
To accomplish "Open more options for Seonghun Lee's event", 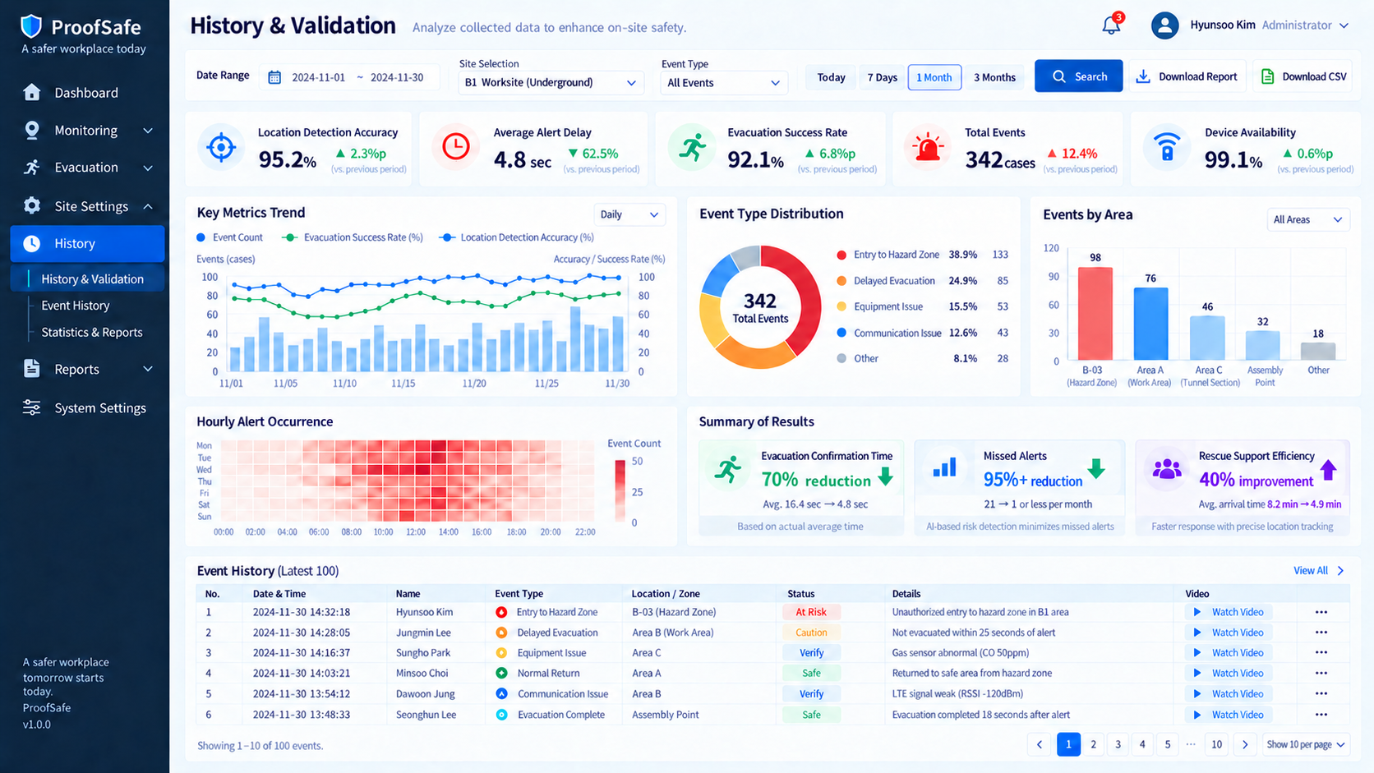I will coord(1321,715).
